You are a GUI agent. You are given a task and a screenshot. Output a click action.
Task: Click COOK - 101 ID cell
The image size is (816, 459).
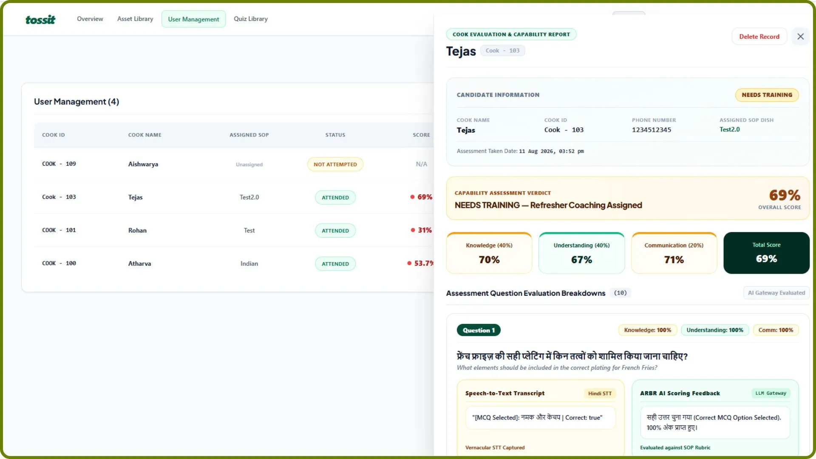(59, 230)
